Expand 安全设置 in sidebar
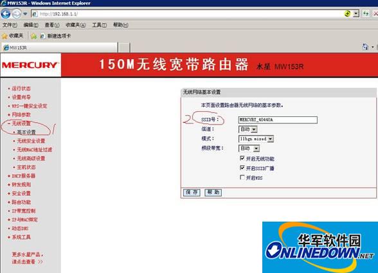 coord(21,193)
